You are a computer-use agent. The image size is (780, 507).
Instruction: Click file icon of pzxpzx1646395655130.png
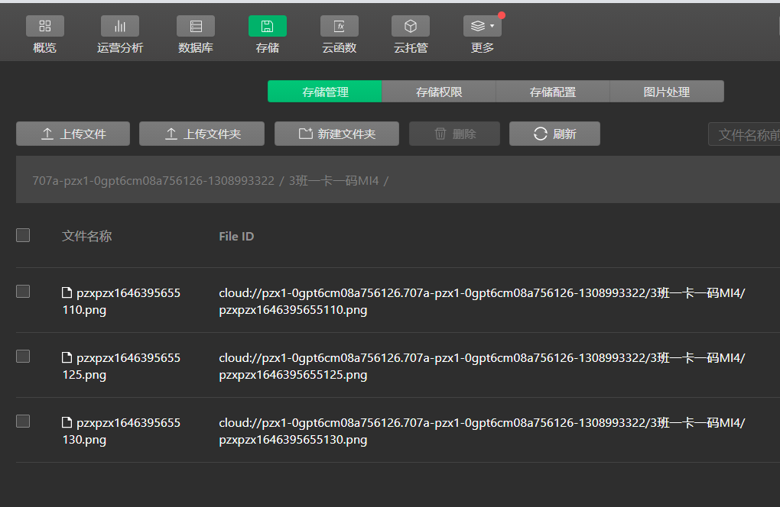[67, 422]
